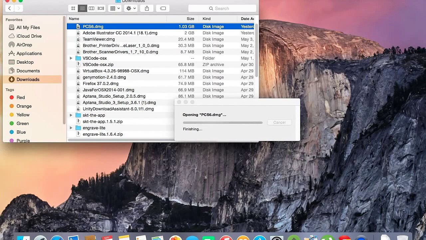This screenshot has height=240, width=426.
Task: Open the item arrangement dropdown in toolbar
Action: point(115,8)
